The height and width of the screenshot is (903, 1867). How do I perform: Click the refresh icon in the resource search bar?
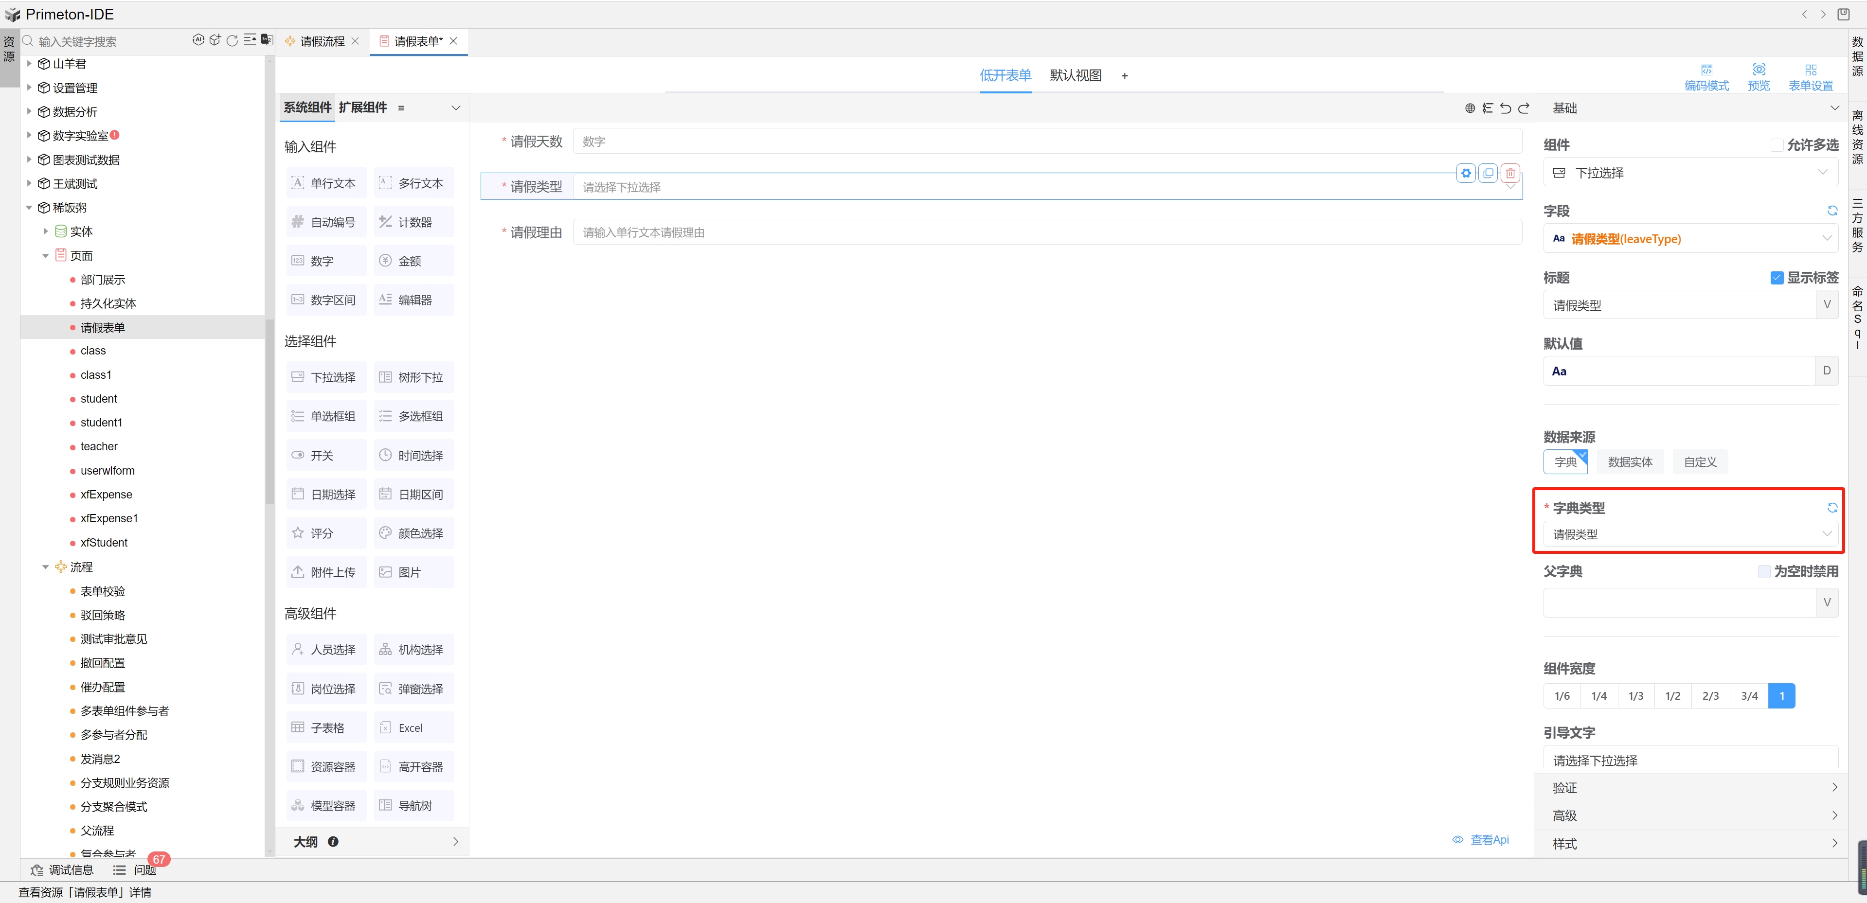tap(232, 40)
